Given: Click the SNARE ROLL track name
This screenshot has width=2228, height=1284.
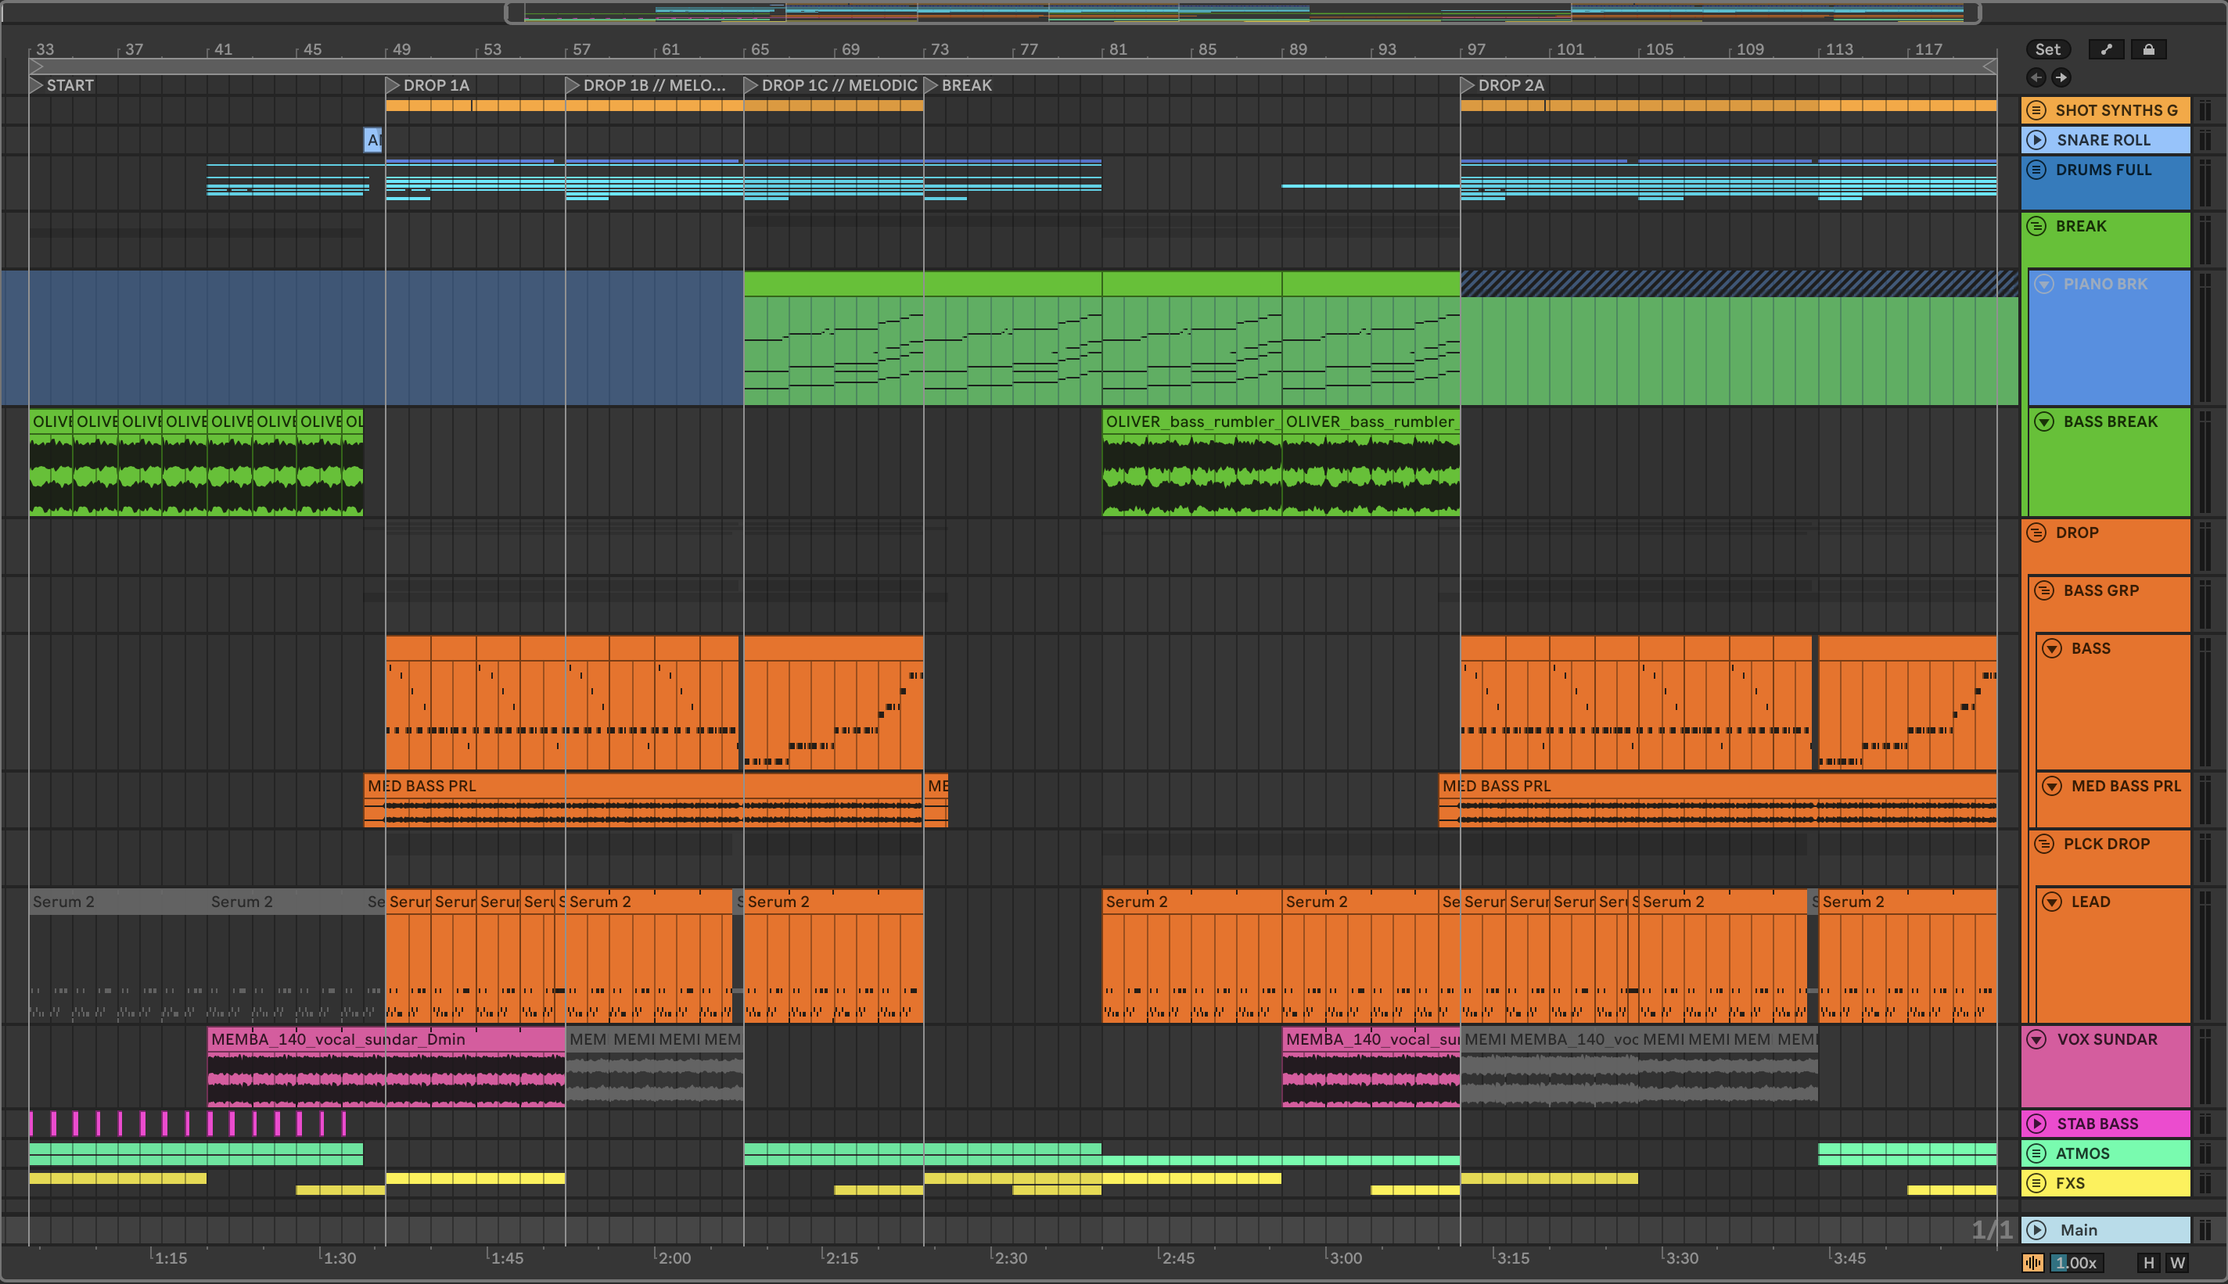Looking at the screenshot, I should point(2104,139).
